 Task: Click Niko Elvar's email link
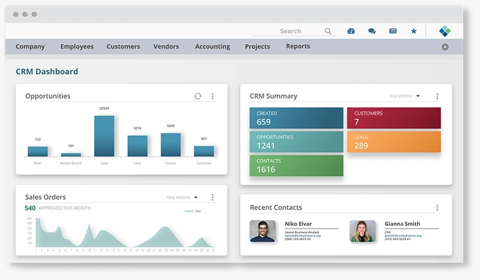click(x=303, y=236)
